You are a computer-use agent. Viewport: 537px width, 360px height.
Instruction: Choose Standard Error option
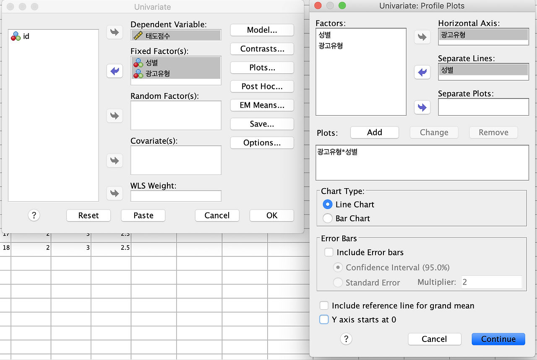coord(338,282)
